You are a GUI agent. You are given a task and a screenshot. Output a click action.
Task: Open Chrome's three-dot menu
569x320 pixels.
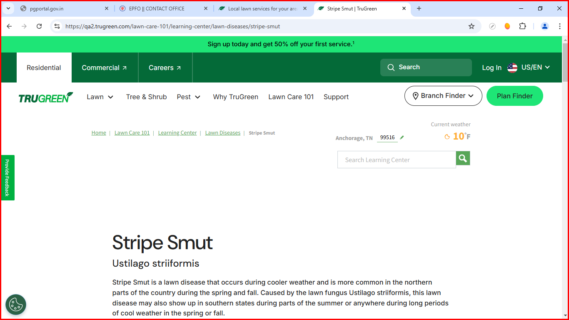click(560, 26)
